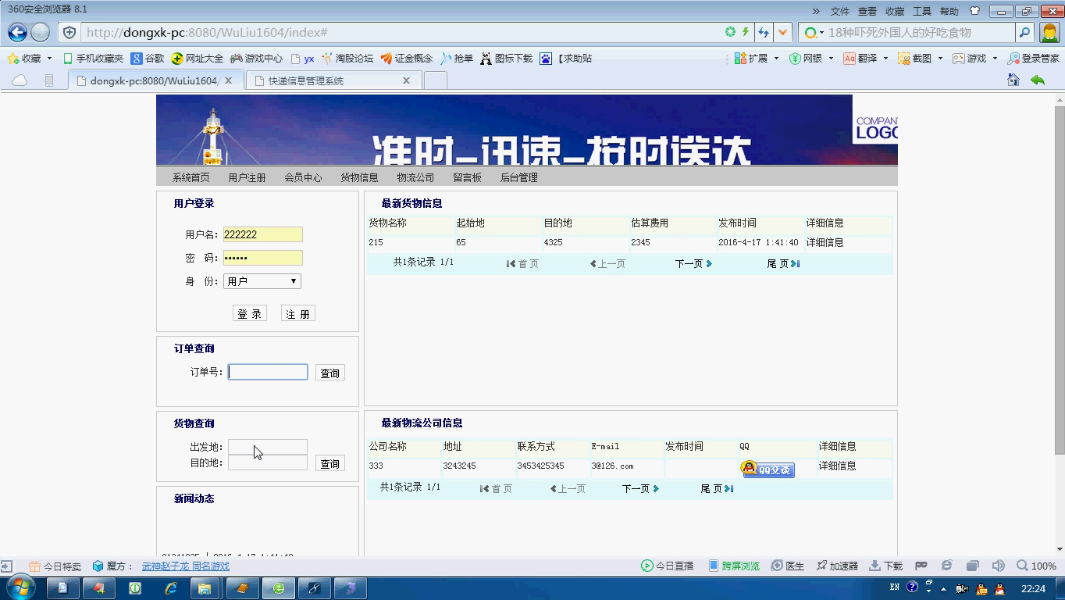Expand the 收藏 favorites dropdown arrow

(49, 59)
